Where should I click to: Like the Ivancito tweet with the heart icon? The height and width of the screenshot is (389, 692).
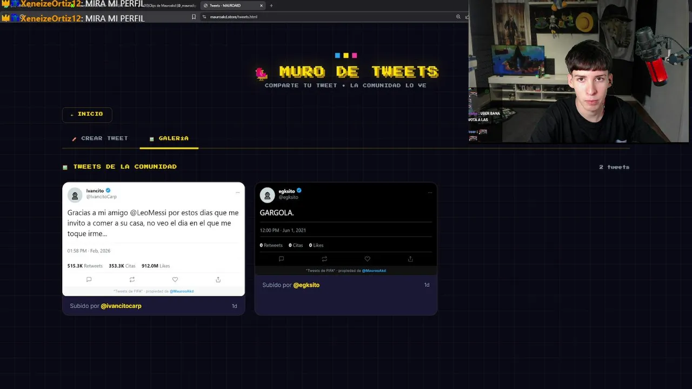[175, 279]
